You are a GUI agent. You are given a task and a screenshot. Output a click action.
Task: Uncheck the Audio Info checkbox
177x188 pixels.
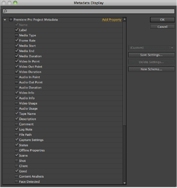[16, 98]
